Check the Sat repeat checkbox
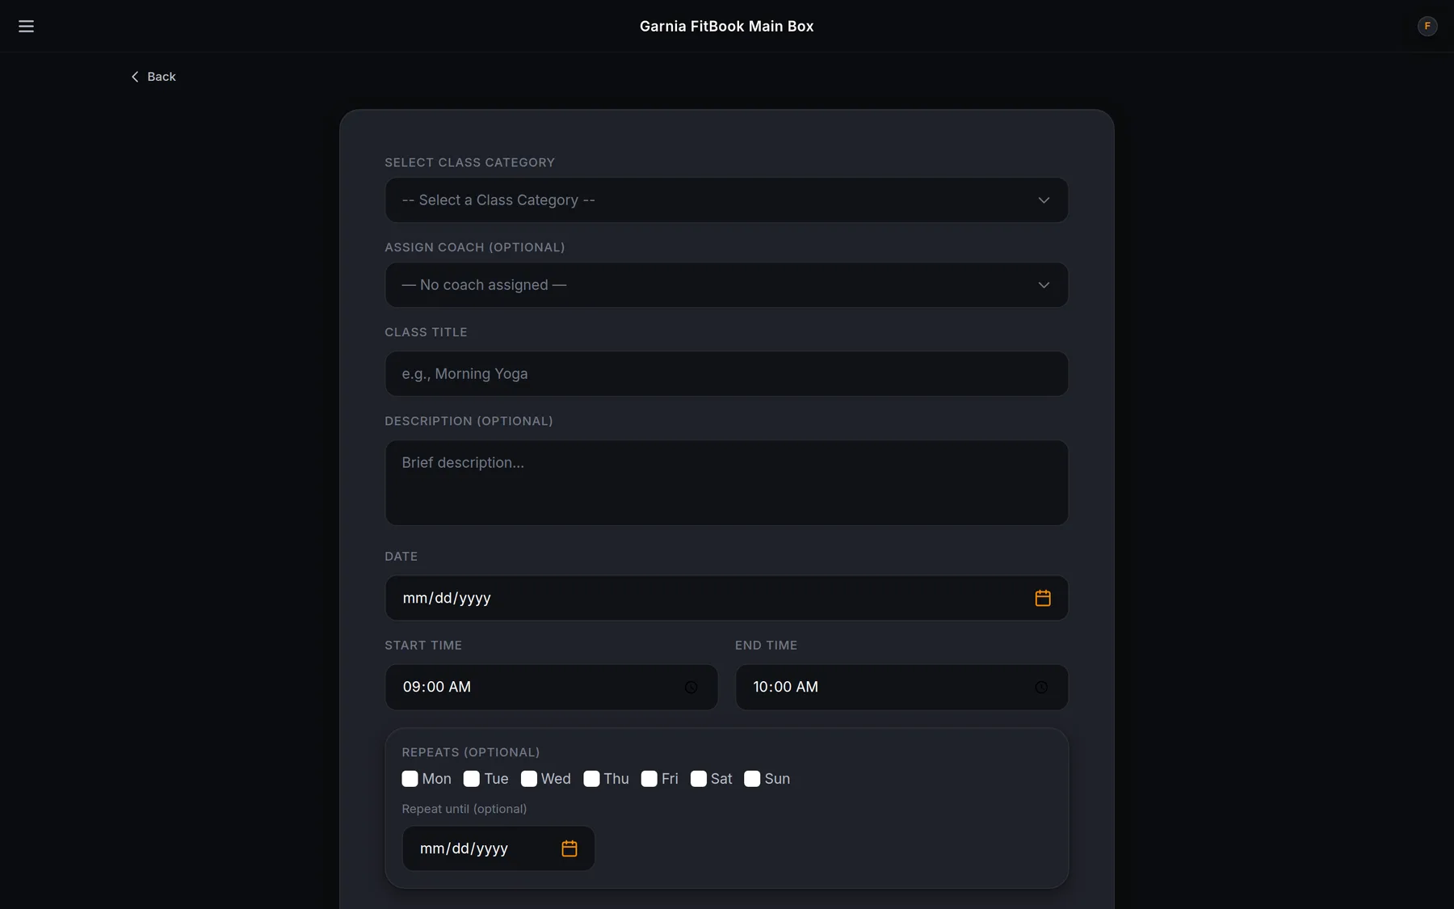1454x909 pixels. [699, 779]
